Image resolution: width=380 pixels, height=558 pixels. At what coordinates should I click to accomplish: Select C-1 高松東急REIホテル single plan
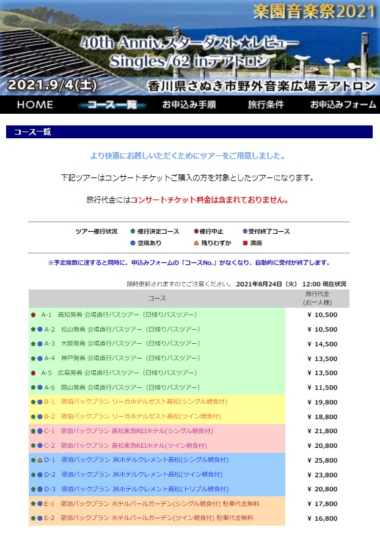point(157,431)
